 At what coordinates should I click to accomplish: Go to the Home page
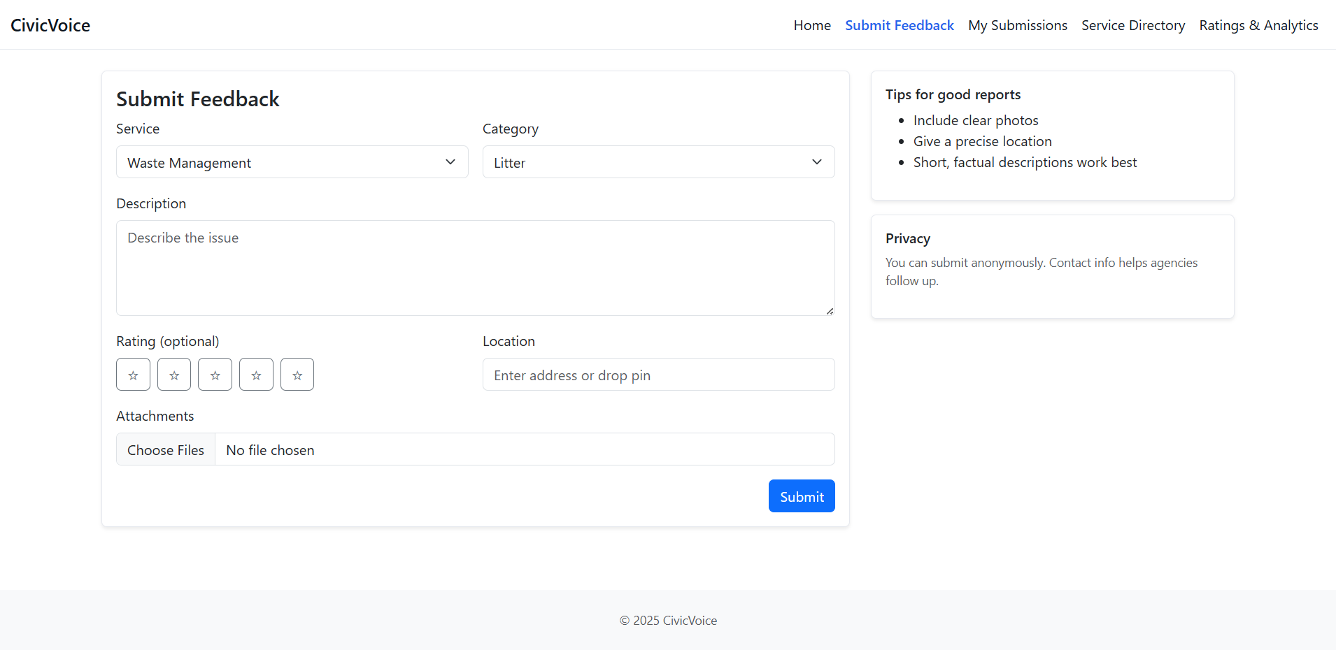click(812, 25)
